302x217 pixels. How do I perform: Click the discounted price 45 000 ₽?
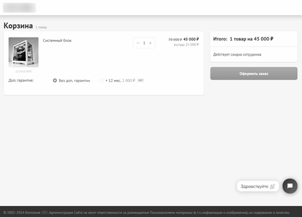point(191,39)
